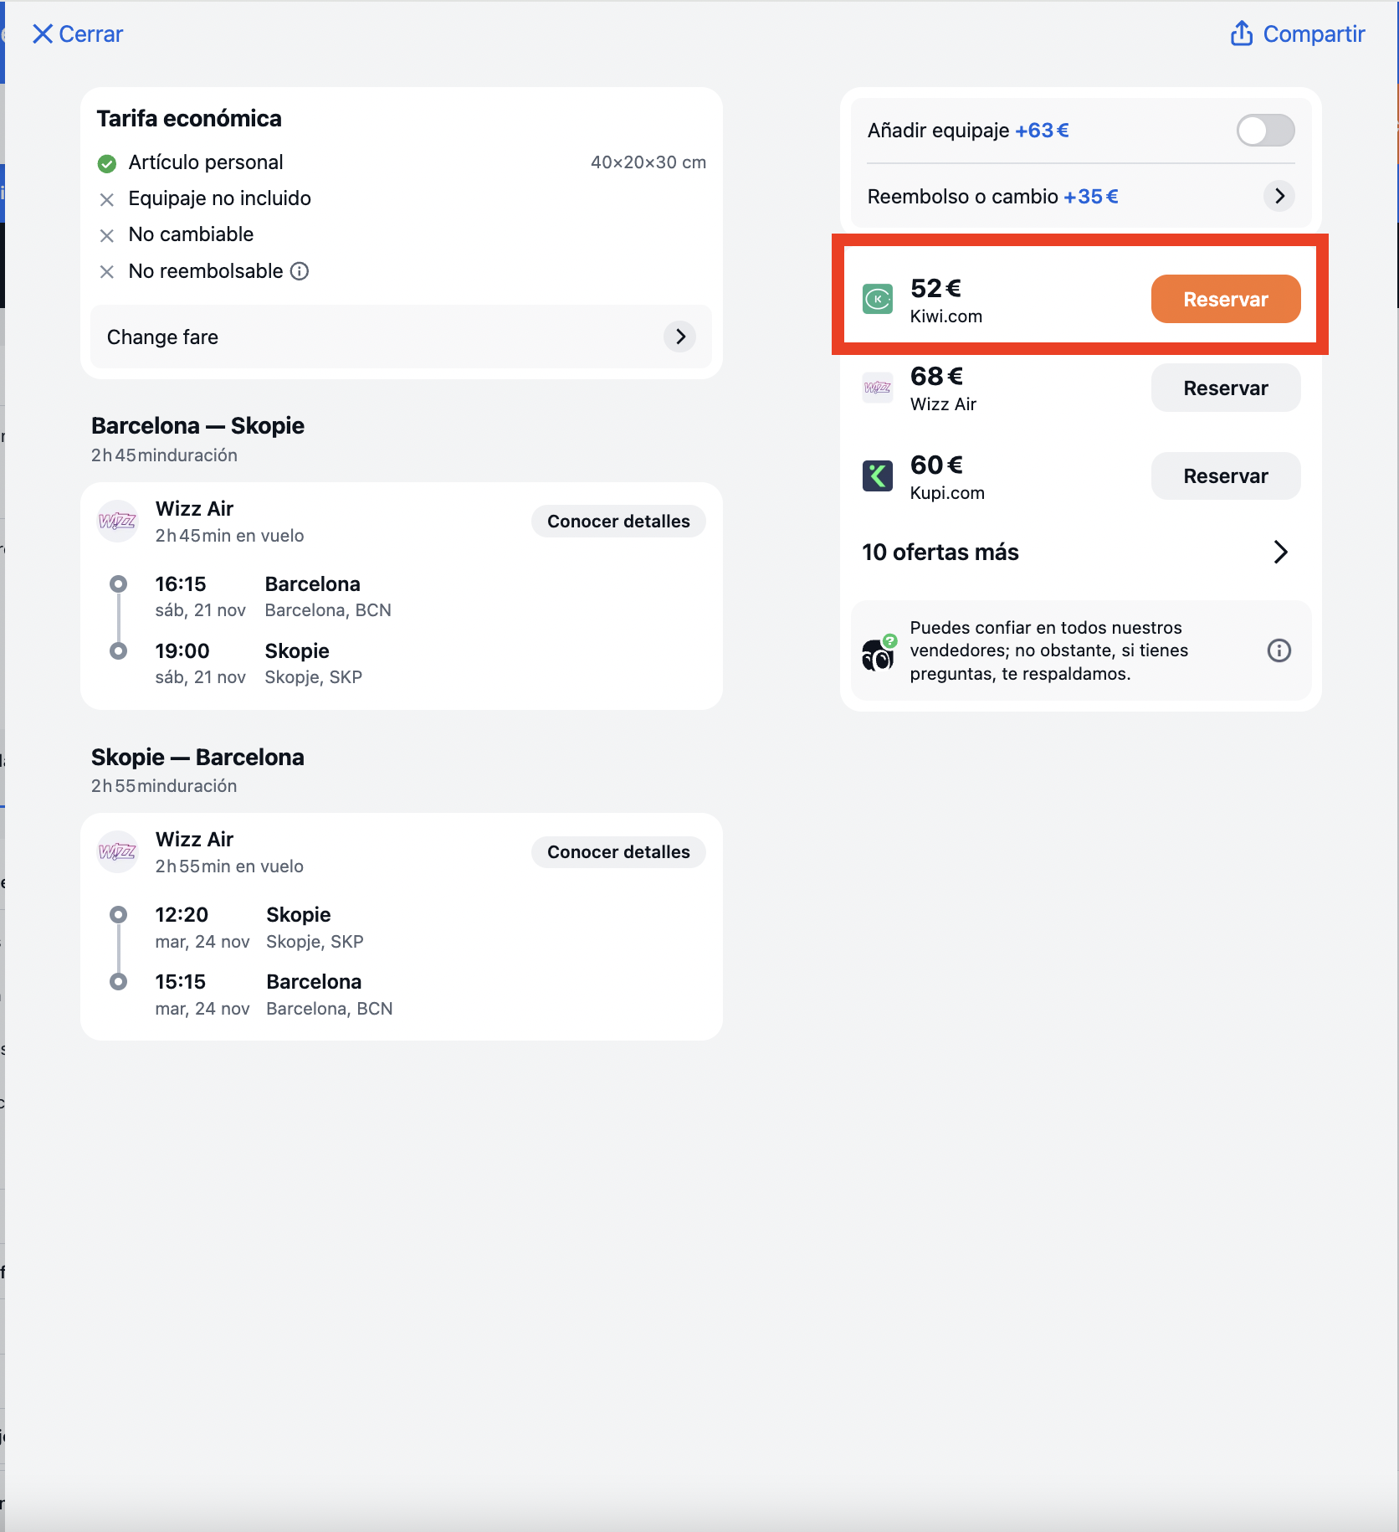The image size is (1399, 1532).
Task: Toggle the Añadir equipaje switch
Action: point(1265,131)
